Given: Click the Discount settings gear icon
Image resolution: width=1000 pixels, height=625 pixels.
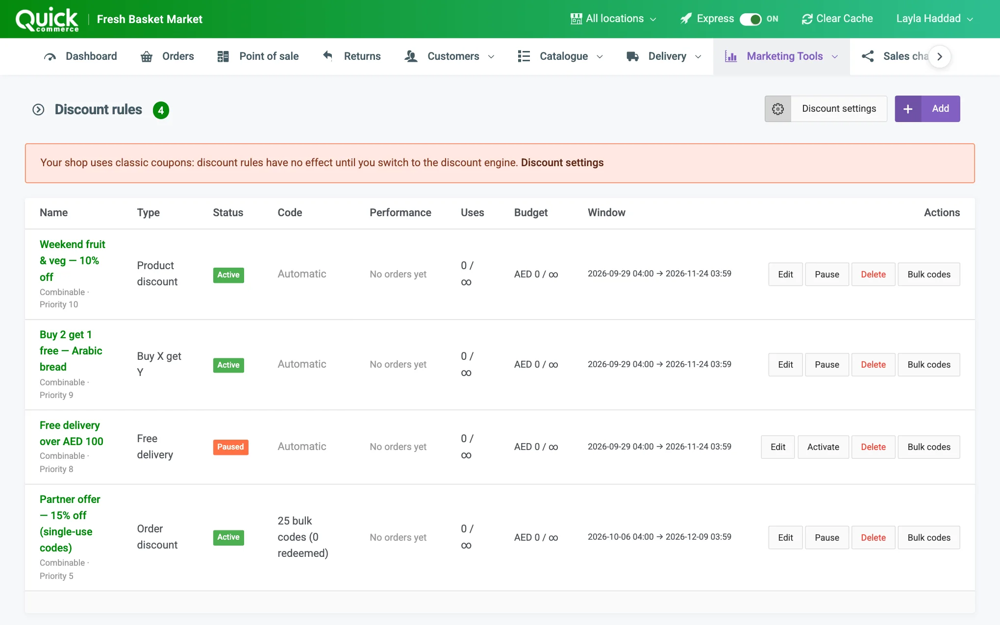Looking at the screenshot, I should click(x=778, y=109).
